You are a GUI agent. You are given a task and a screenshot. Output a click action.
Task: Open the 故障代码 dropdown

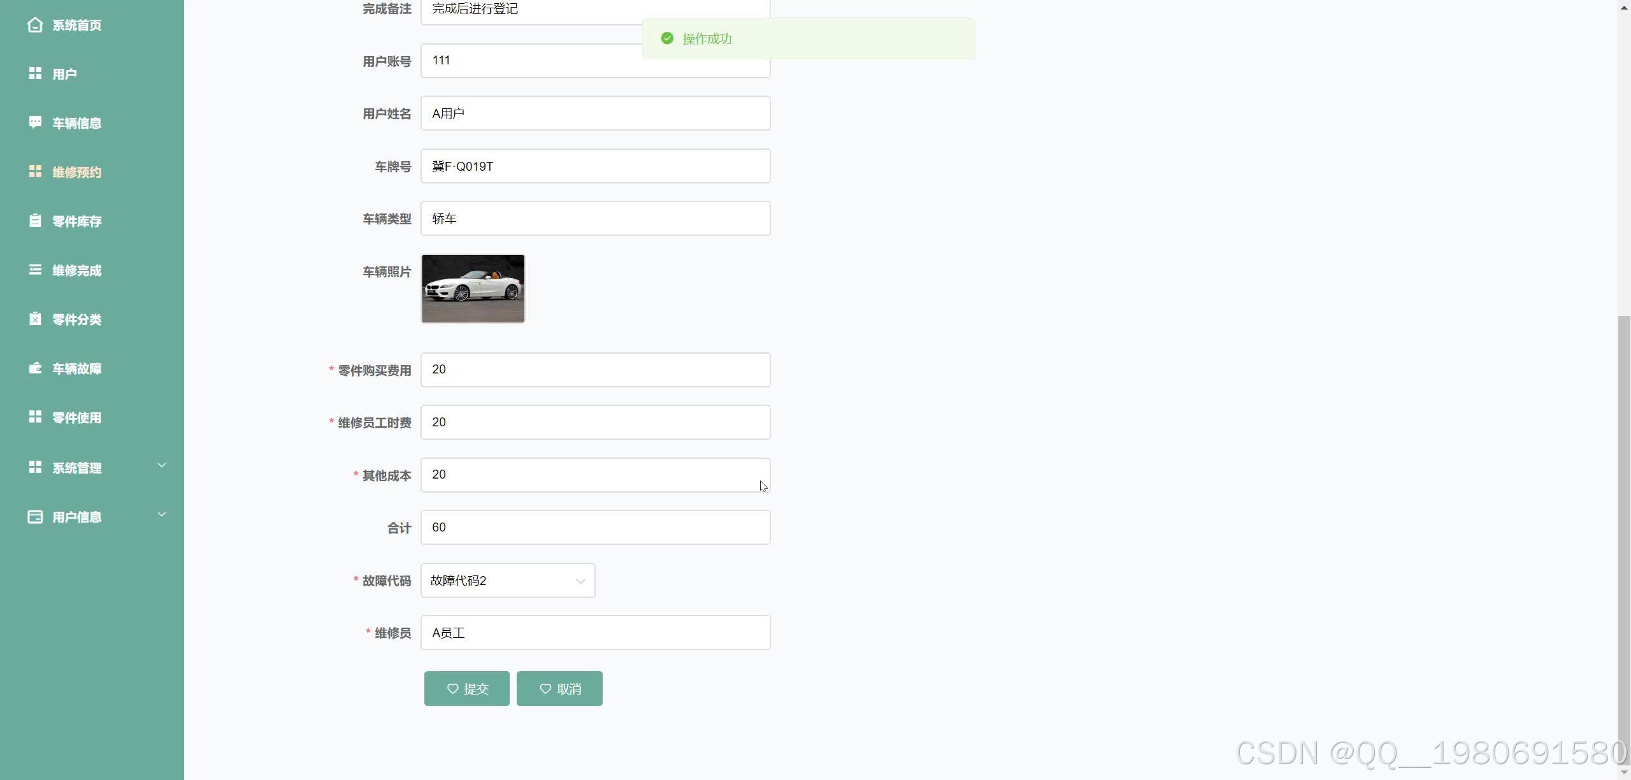(508, 581)
